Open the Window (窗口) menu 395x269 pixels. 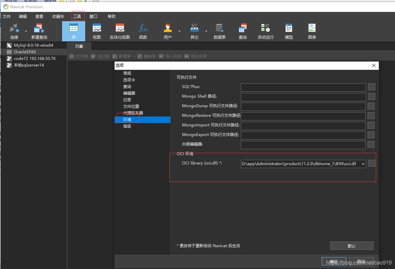pos(93,17)
